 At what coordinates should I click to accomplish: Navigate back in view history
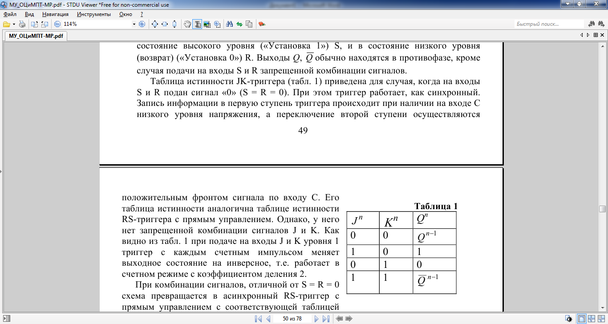pyautogui.click(x=339, y=319)
